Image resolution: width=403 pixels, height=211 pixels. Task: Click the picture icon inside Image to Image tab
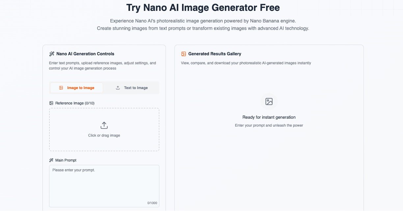[x=61, y=88]
